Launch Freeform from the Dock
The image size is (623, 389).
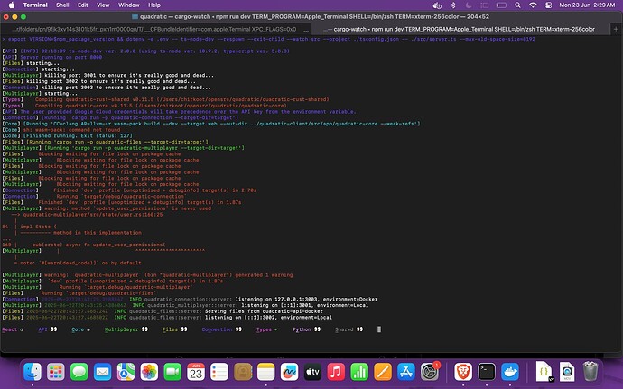pyautogui.click(x=289, y=373)
